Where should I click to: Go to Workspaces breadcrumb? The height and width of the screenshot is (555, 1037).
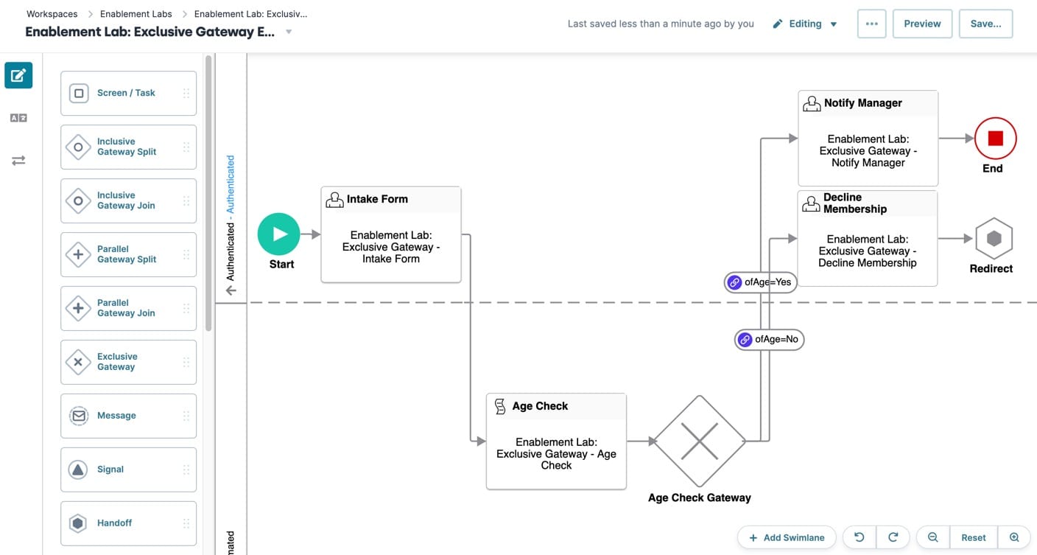(x=52, y=14)
